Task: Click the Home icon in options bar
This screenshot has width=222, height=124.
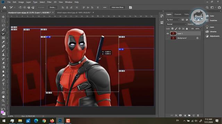Action: (5, 7)
